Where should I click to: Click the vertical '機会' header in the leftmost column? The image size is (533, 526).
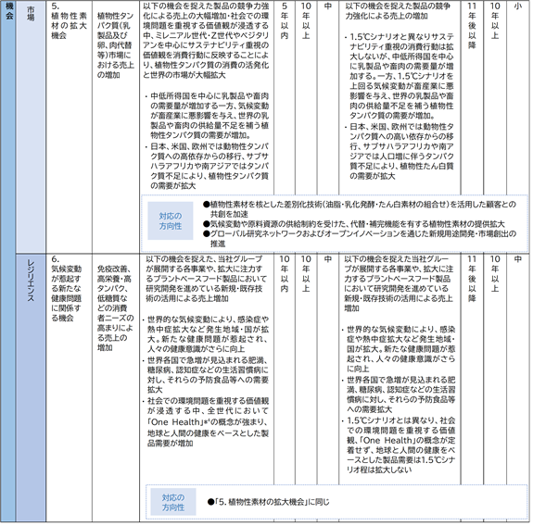[x=9, y=11]
